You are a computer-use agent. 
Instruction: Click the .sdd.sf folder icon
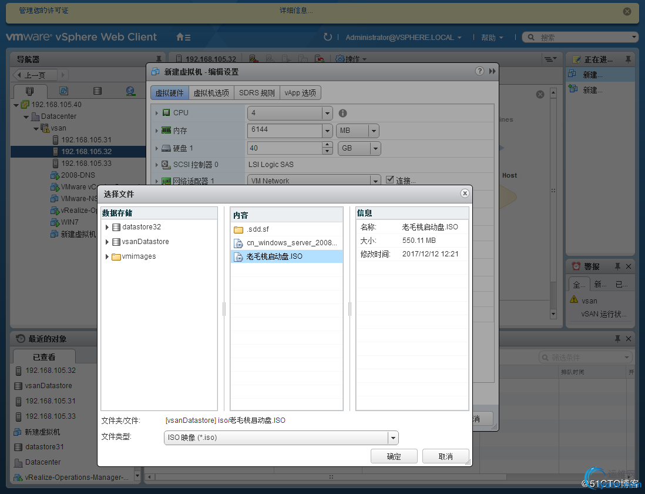tap(238, 229)
